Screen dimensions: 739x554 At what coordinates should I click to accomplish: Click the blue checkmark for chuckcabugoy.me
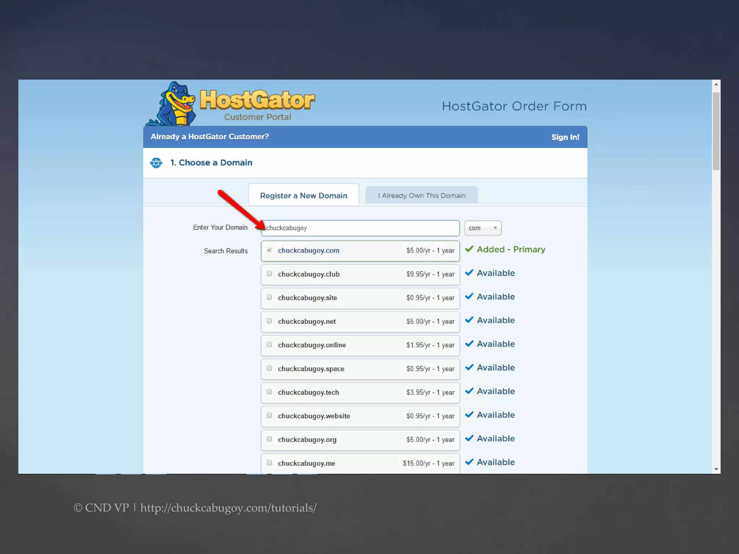coord(469,462)
